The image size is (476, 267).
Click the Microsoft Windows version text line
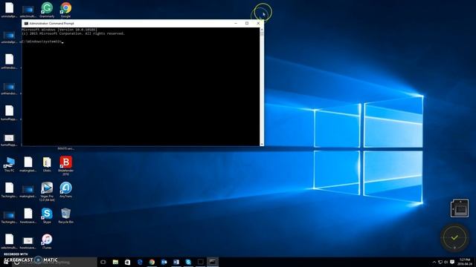[x=59, y=30]
